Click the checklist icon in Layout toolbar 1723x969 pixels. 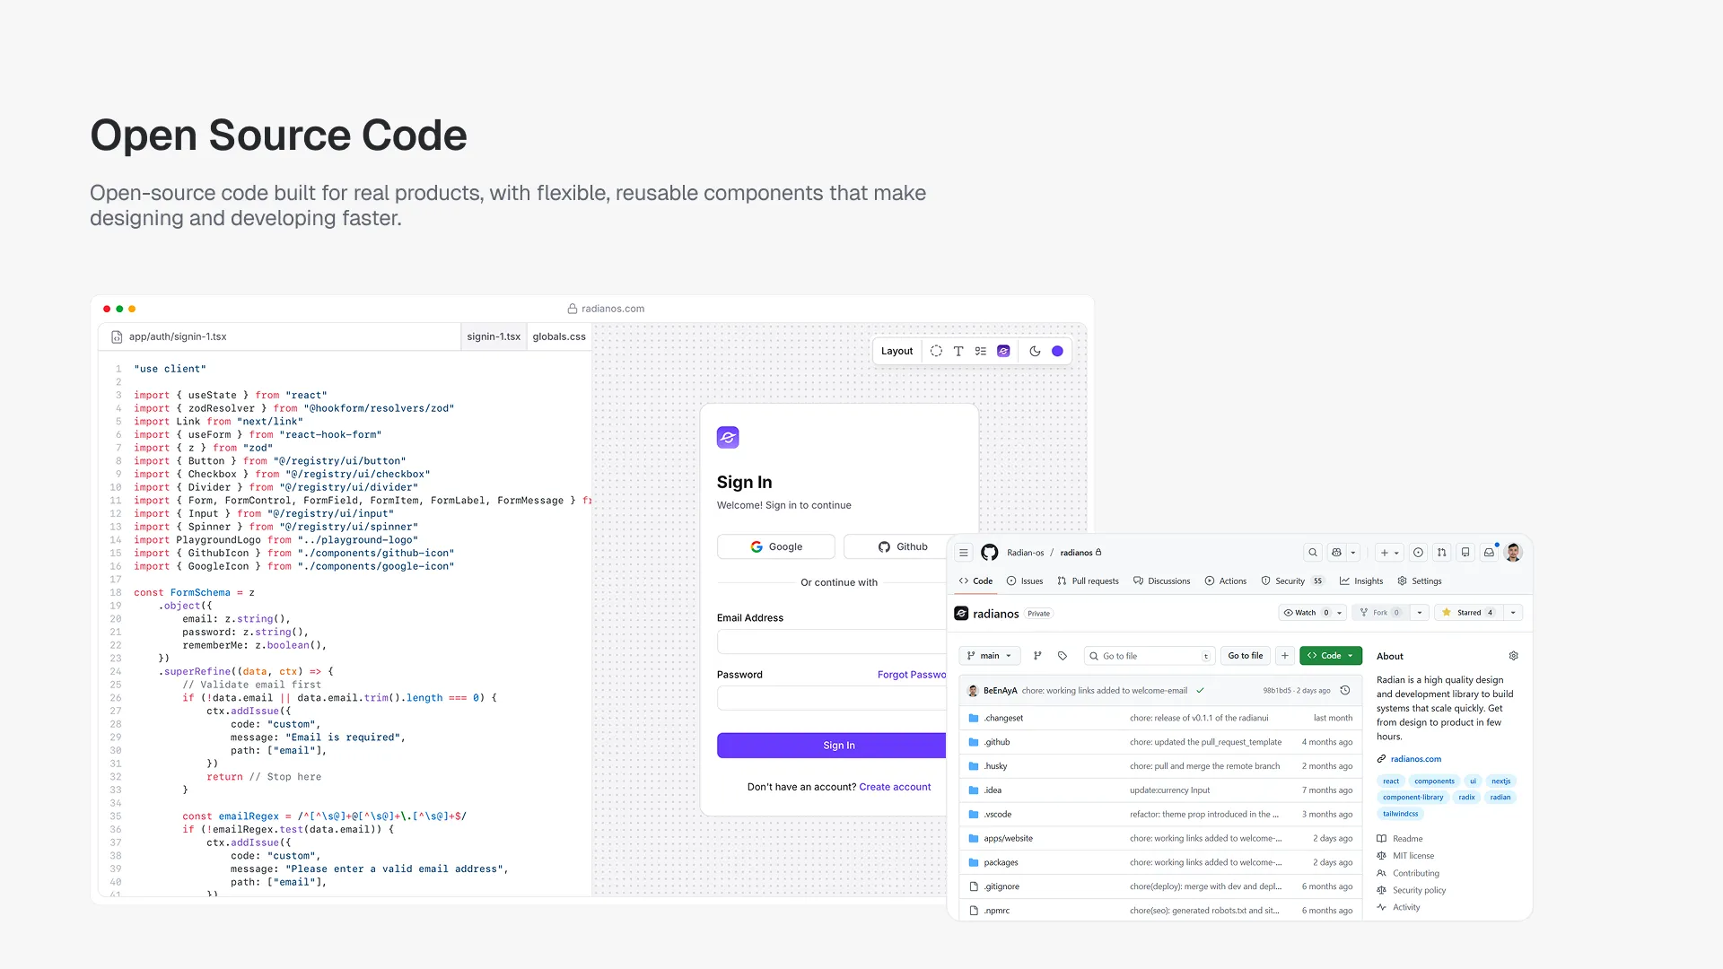[x=981, y=351]
